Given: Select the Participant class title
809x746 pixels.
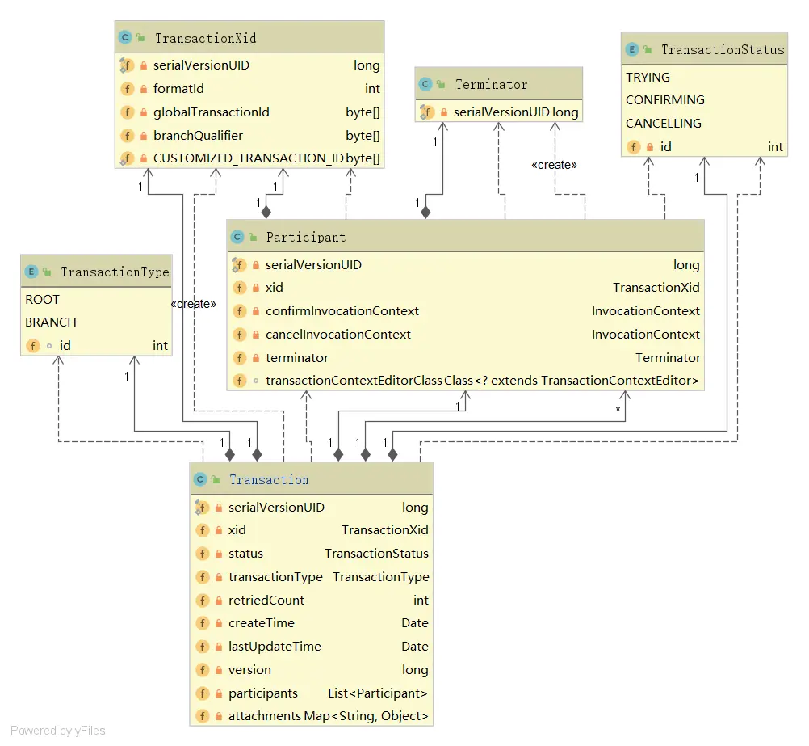Looking at the screenshot, I should (x=306, y=237).
